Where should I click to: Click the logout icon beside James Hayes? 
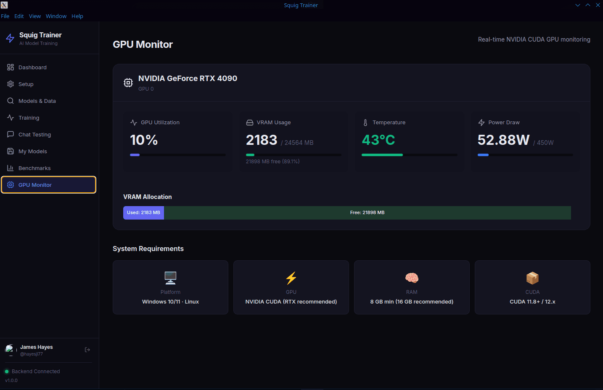87,350
